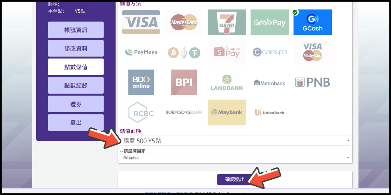Choose PayMaya payment icon

[x=141, y=52]
